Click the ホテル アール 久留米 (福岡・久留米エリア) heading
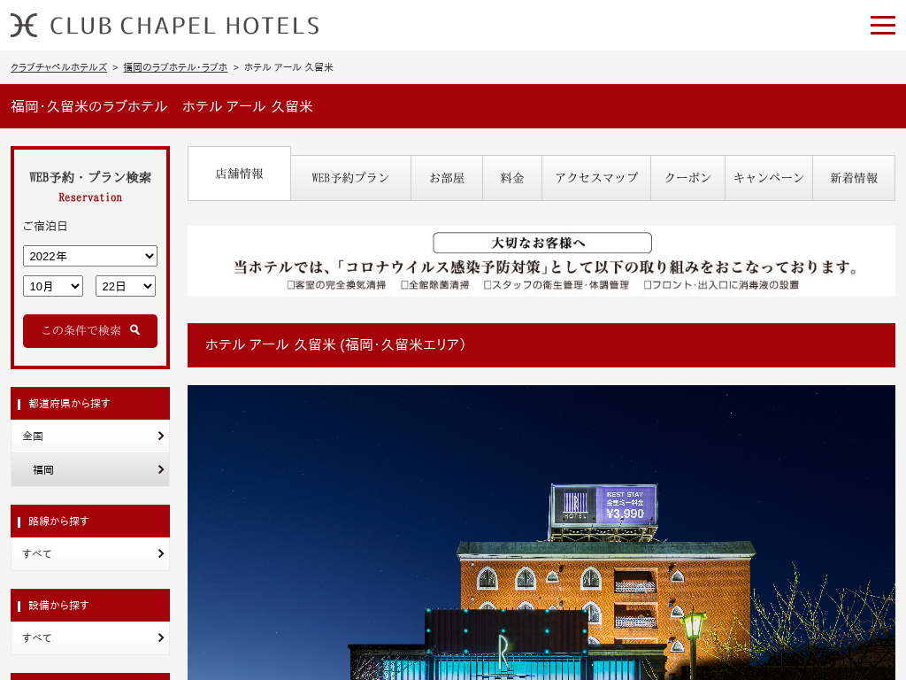Screen dimensions: 906x680 [541, 344]
